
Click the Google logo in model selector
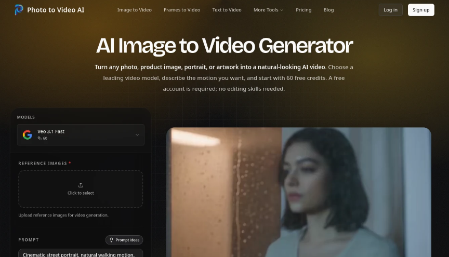(28, 135)
